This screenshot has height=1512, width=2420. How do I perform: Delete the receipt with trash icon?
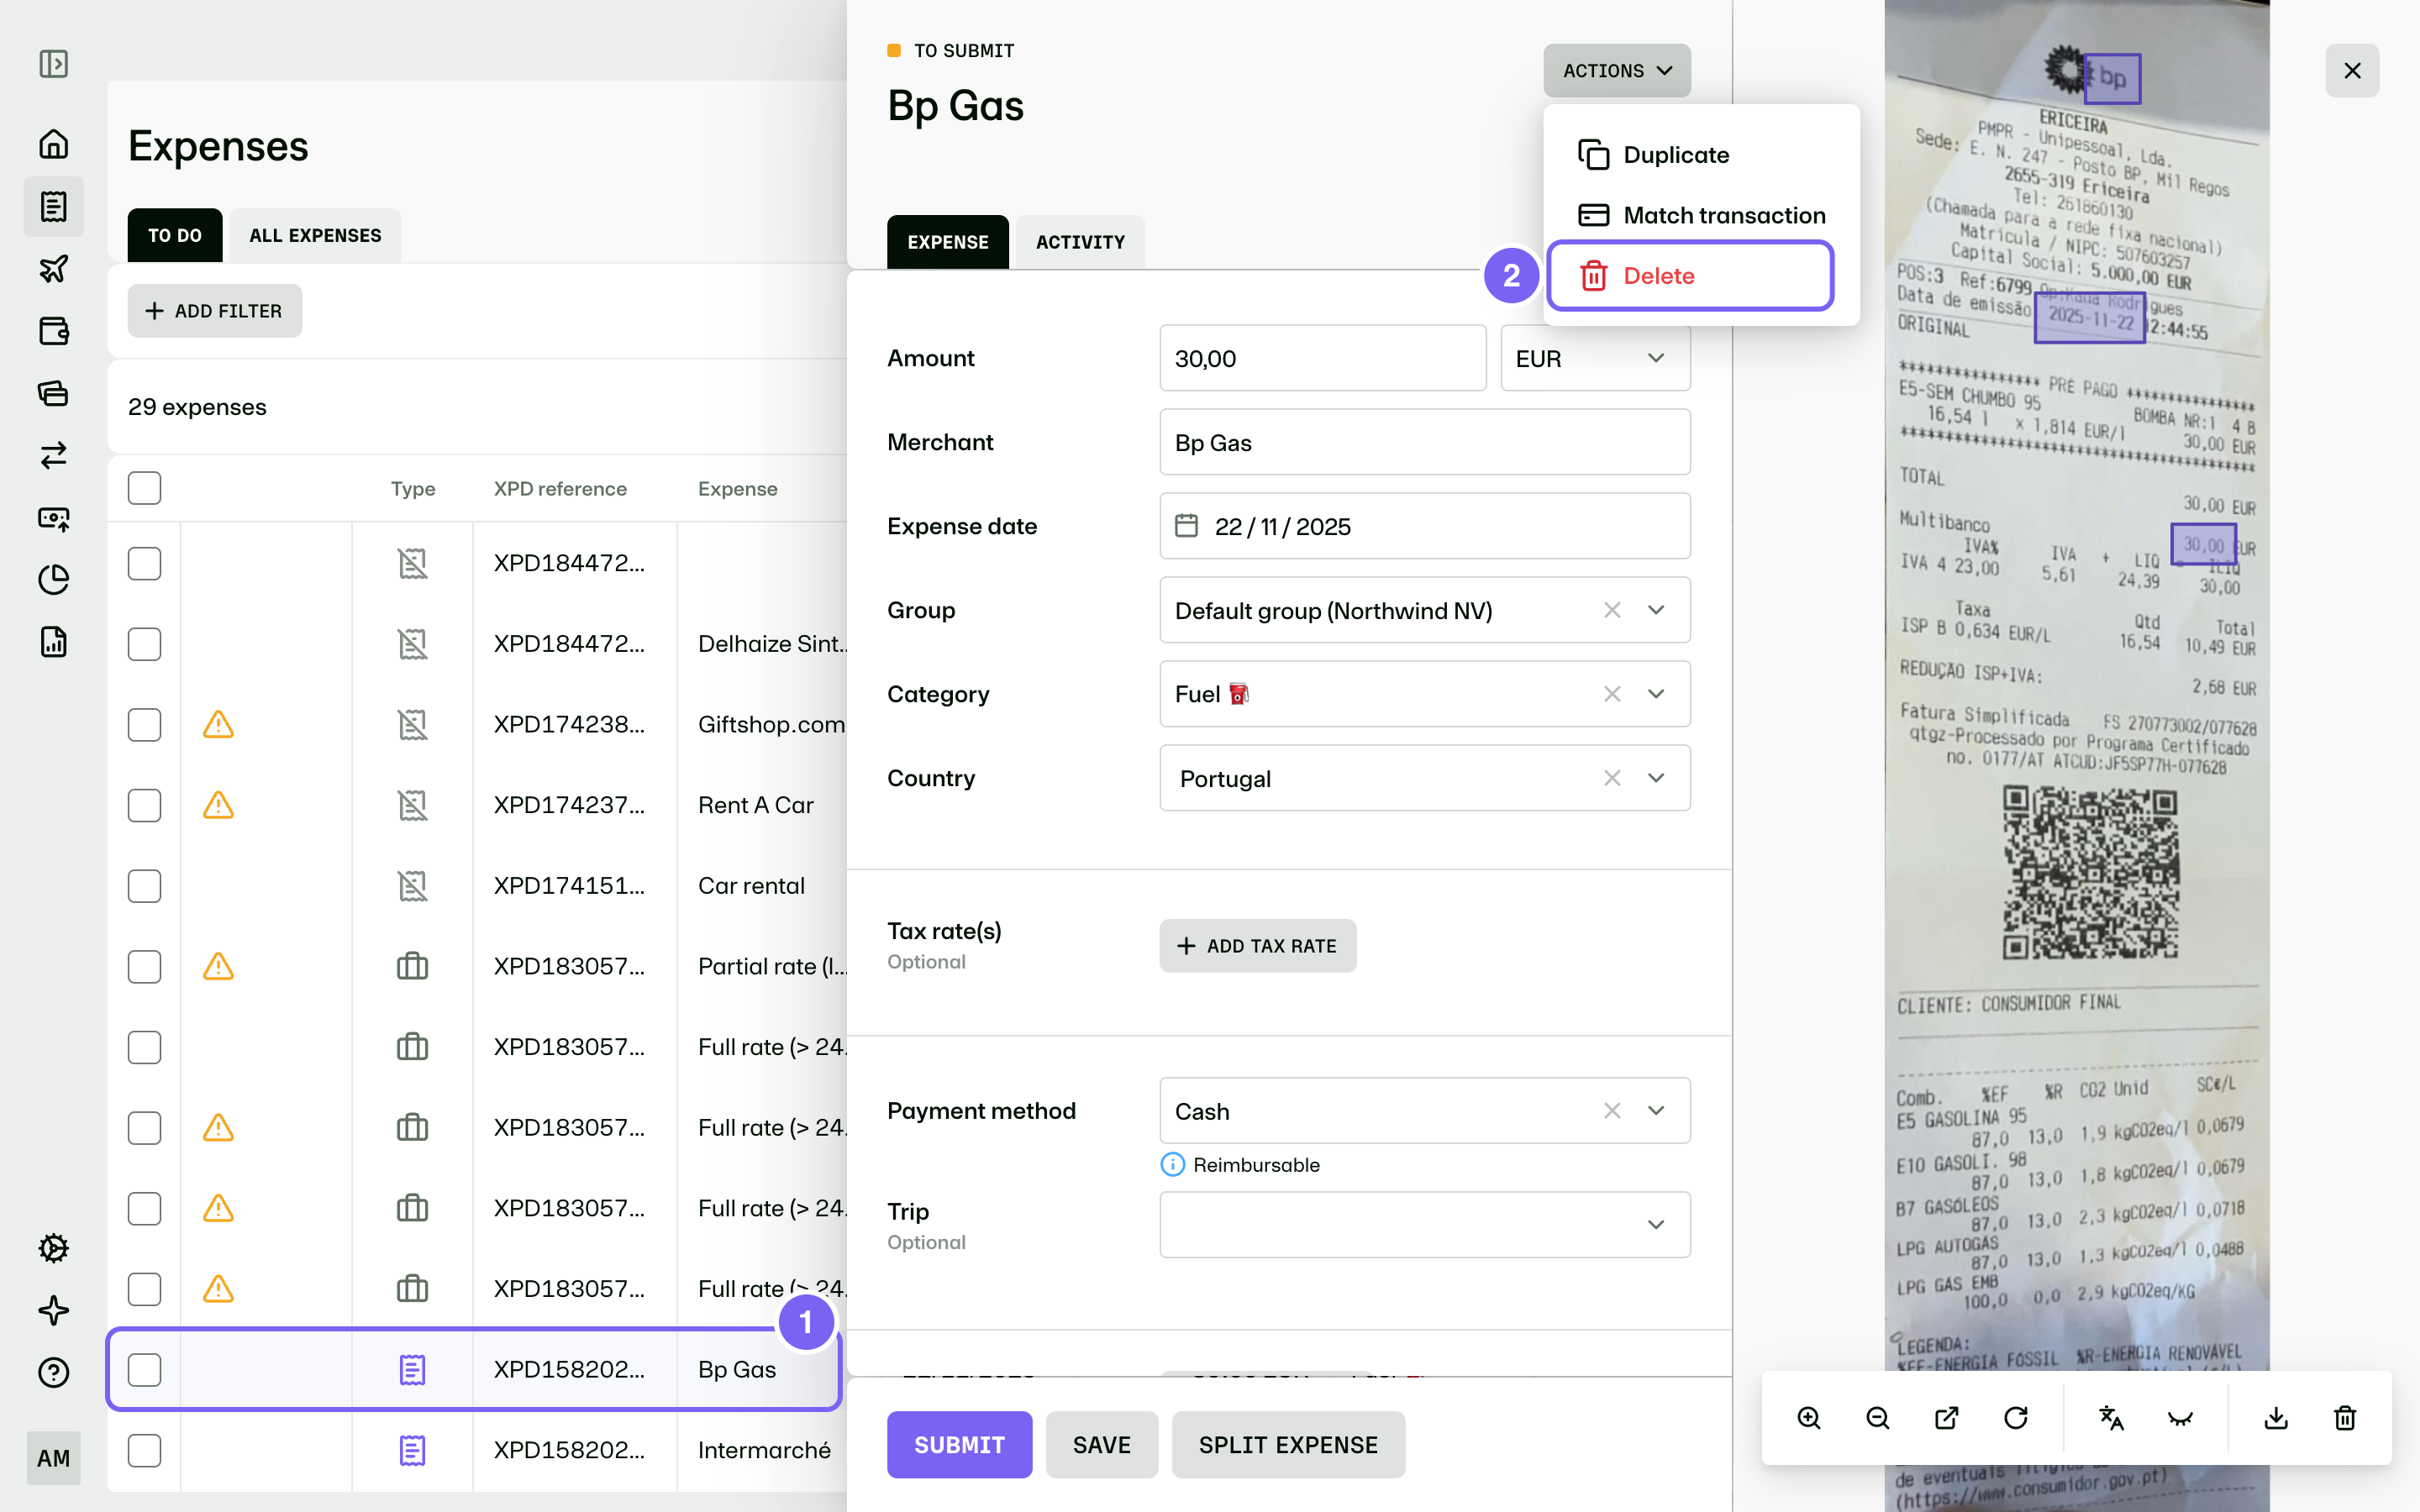(x=2345, y=1418)
